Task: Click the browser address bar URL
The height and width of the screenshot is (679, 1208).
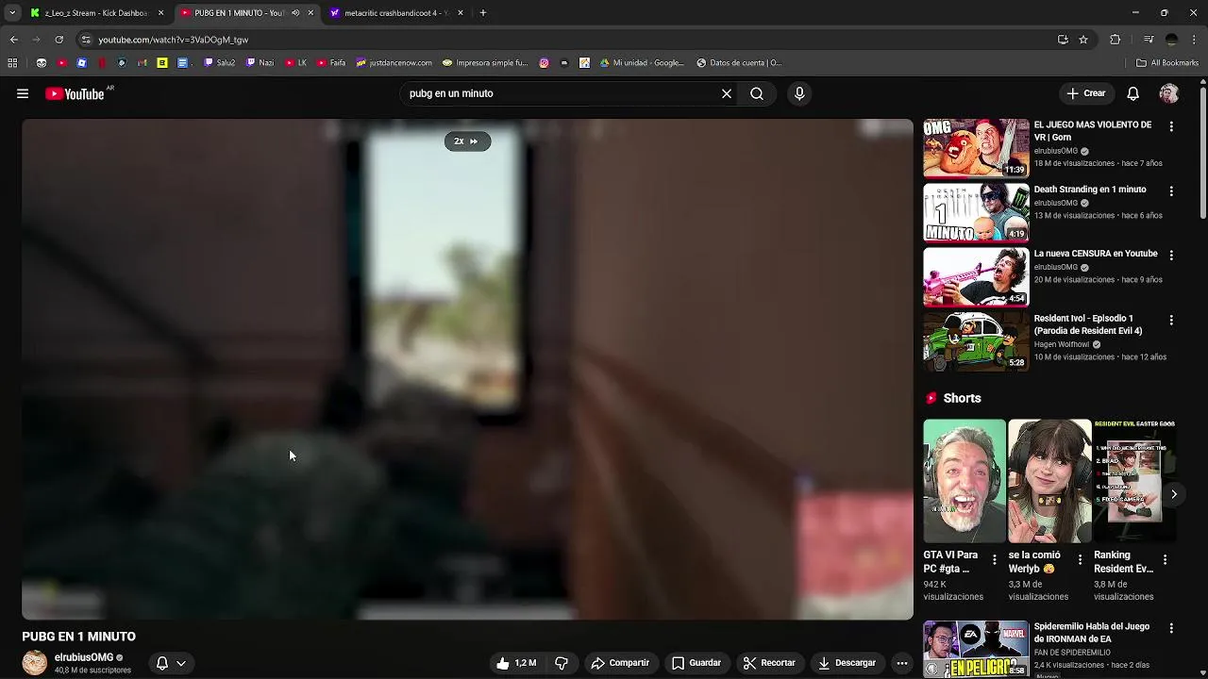Action: point(173,40)
